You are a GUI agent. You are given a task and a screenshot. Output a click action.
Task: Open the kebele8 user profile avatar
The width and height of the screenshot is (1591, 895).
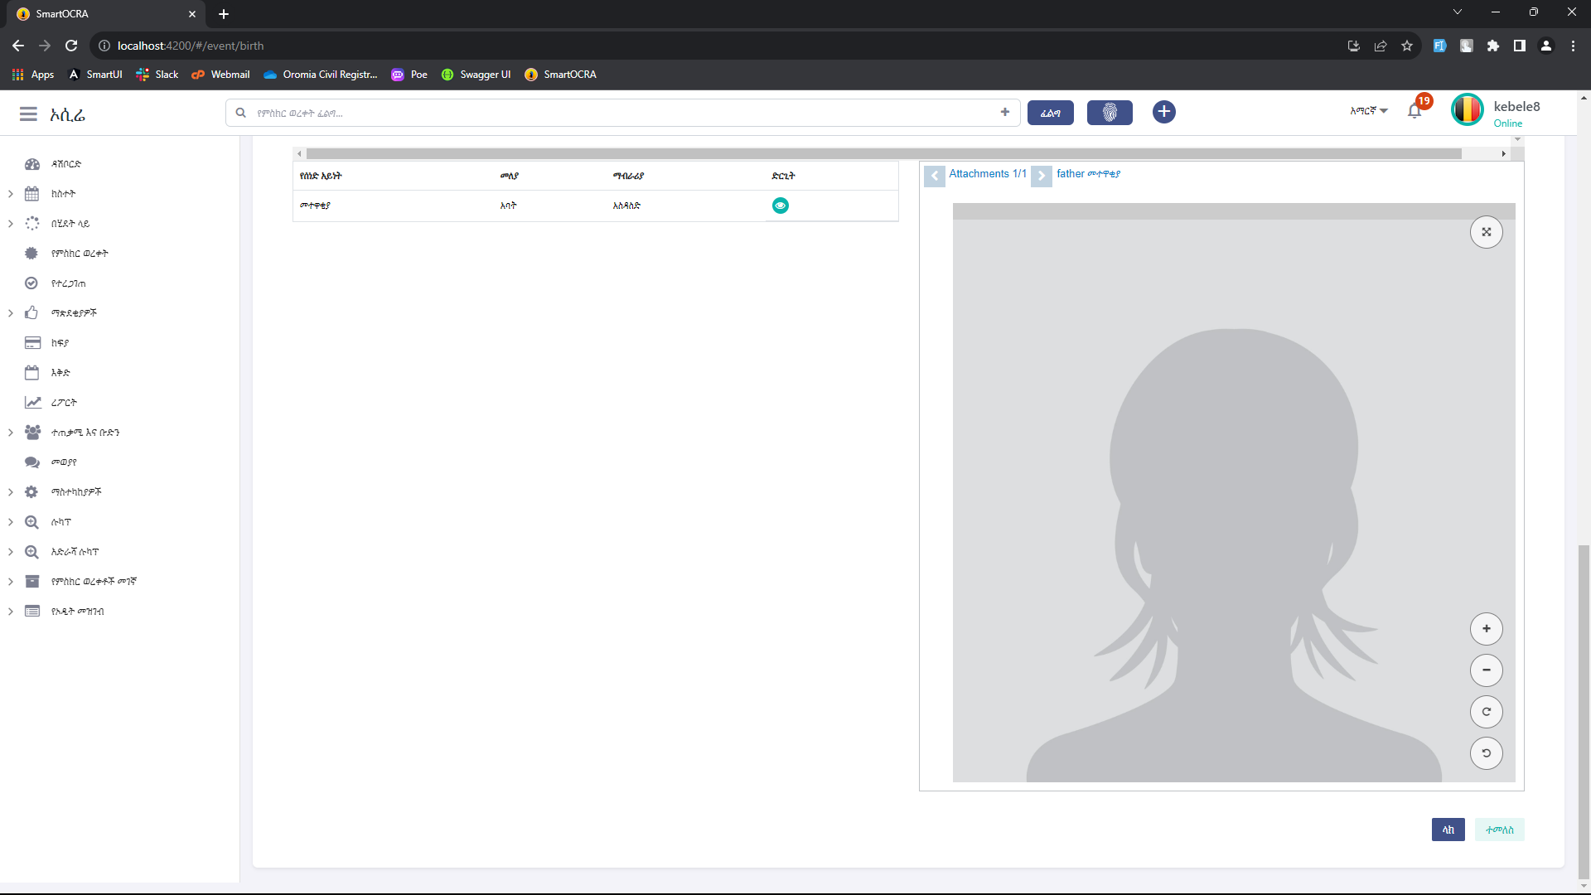pos(1468,110)
